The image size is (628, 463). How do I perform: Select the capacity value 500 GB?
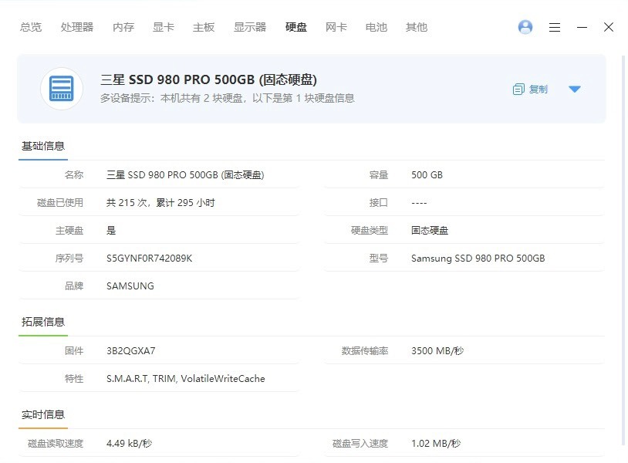427,175
